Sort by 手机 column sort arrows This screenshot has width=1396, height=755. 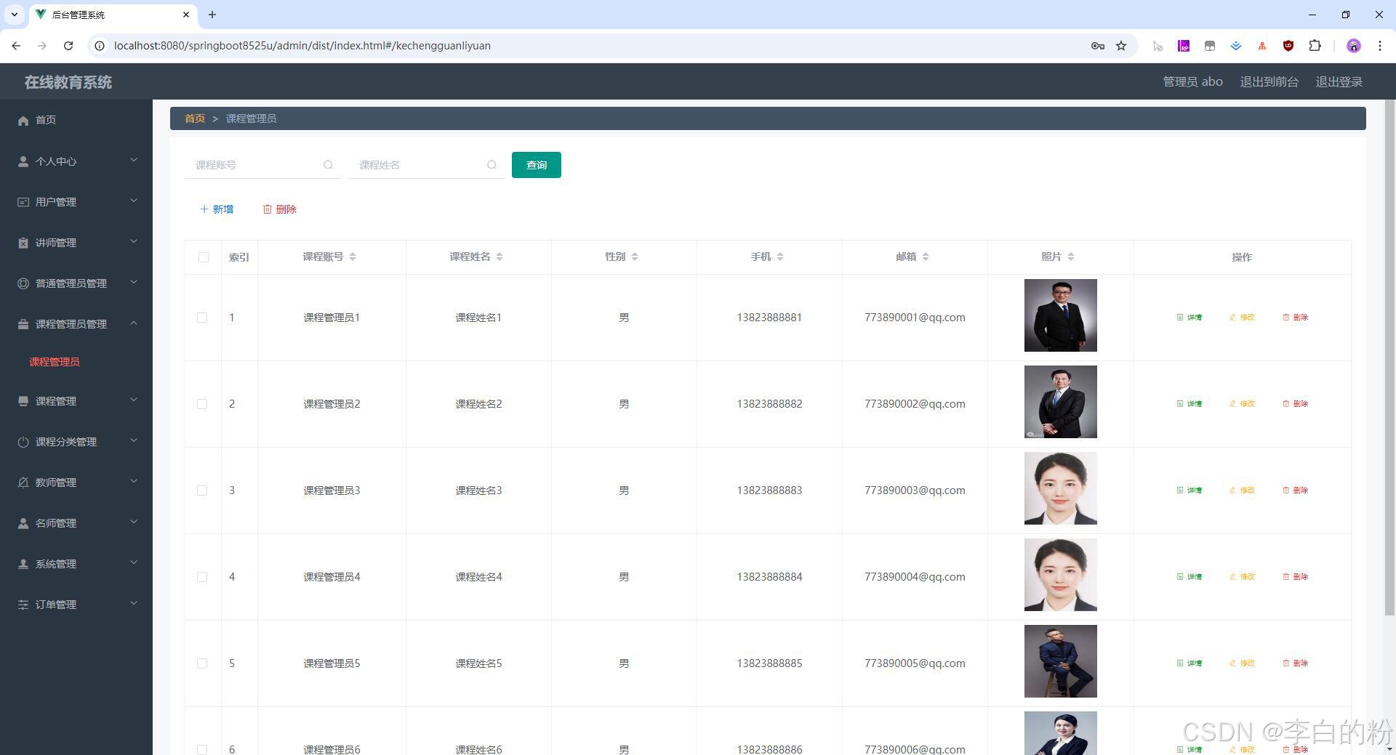780,257
